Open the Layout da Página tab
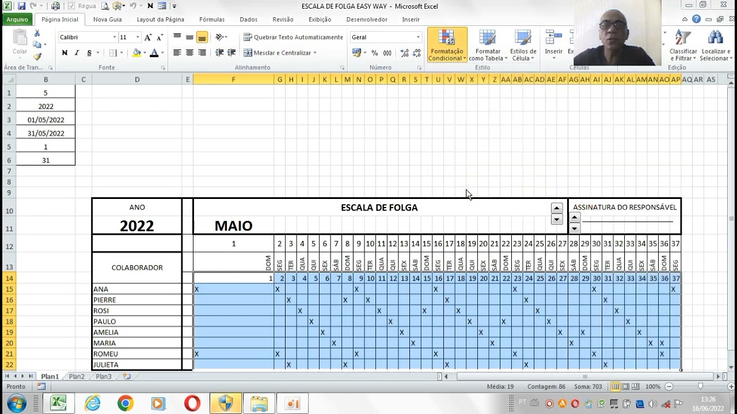 [x=161, y=20]
